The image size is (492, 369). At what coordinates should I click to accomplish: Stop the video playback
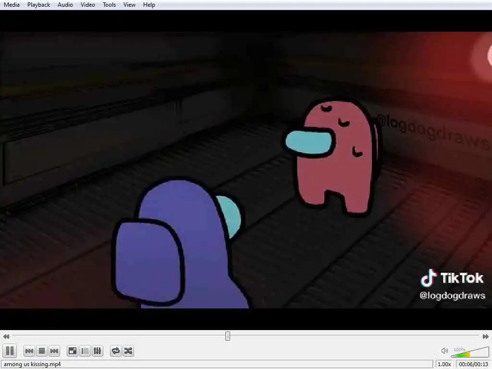point(42,351)
